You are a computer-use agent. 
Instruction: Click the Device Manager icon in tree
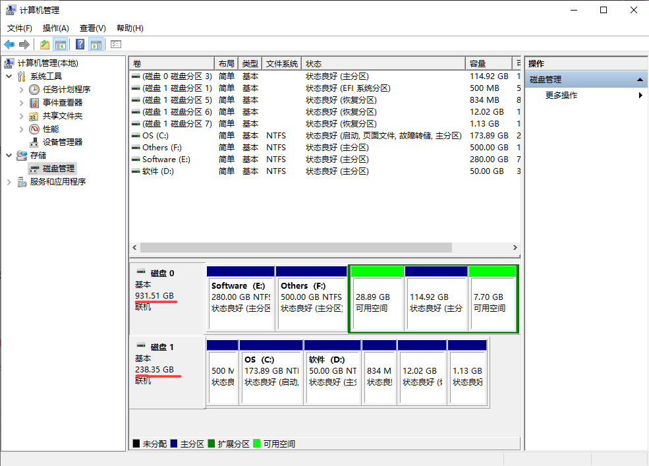point(34,142)
